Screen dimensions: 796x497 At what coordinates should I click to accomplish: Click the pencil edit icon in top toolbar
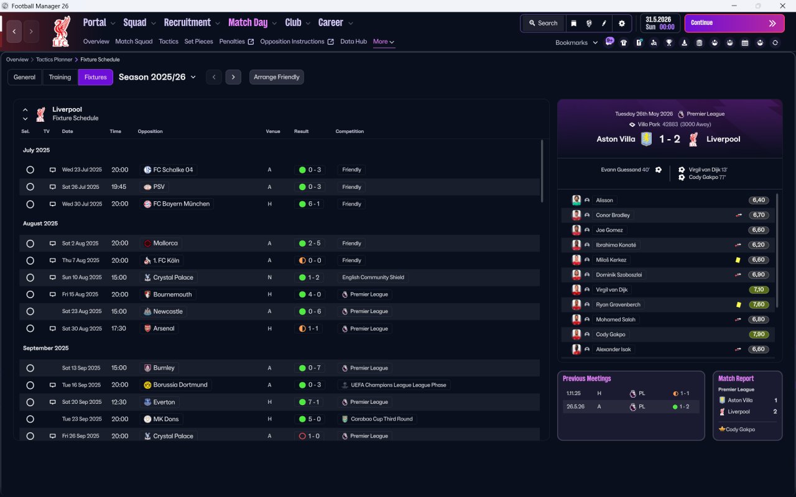604,23
